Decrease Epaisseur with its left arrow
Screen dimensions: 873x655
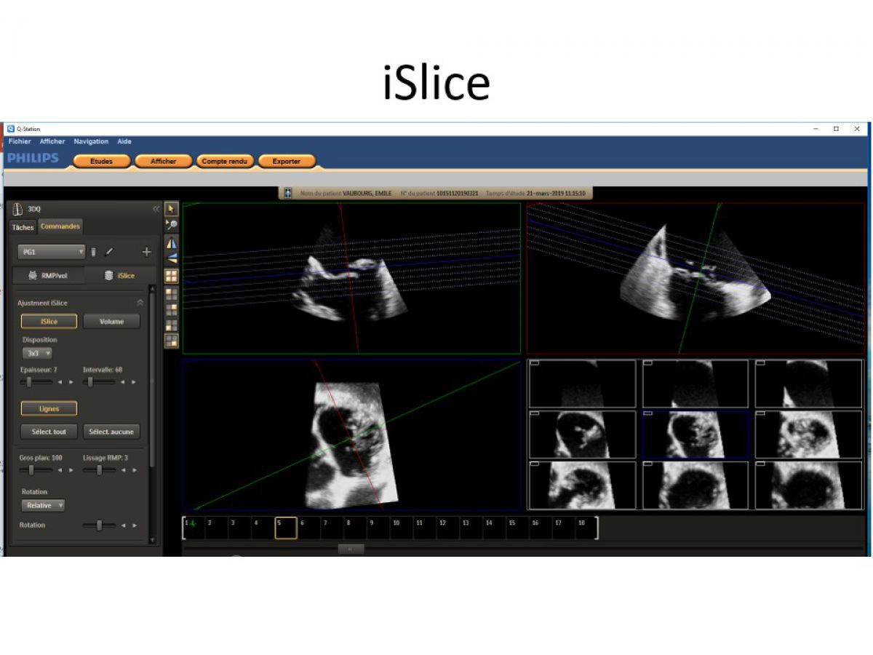(61, 382)
